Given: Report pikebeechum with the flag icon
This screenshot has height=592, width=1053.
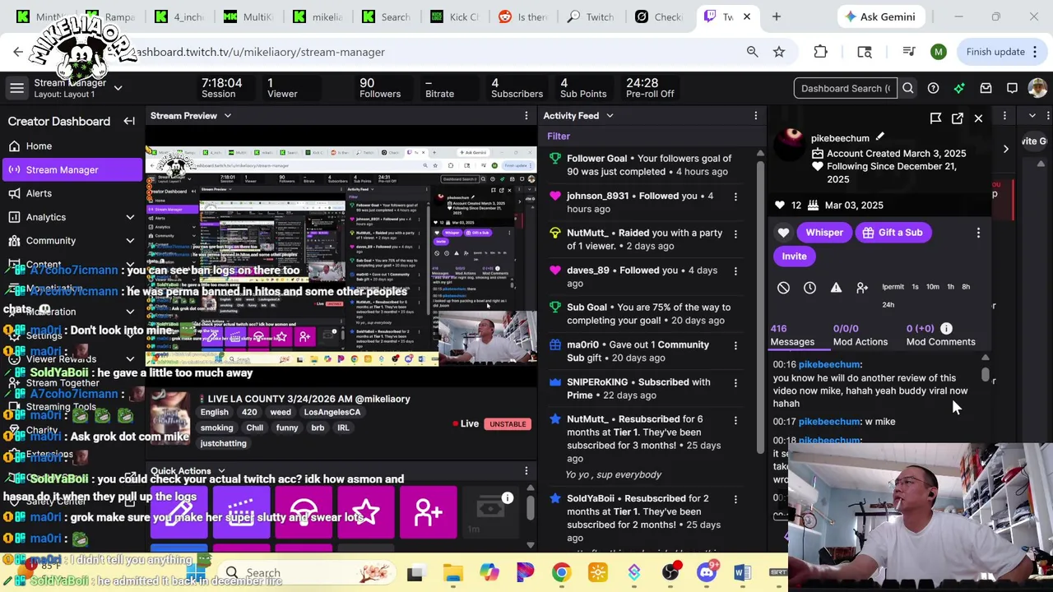Looking at the screenshot, I should [x=935, y=118].
